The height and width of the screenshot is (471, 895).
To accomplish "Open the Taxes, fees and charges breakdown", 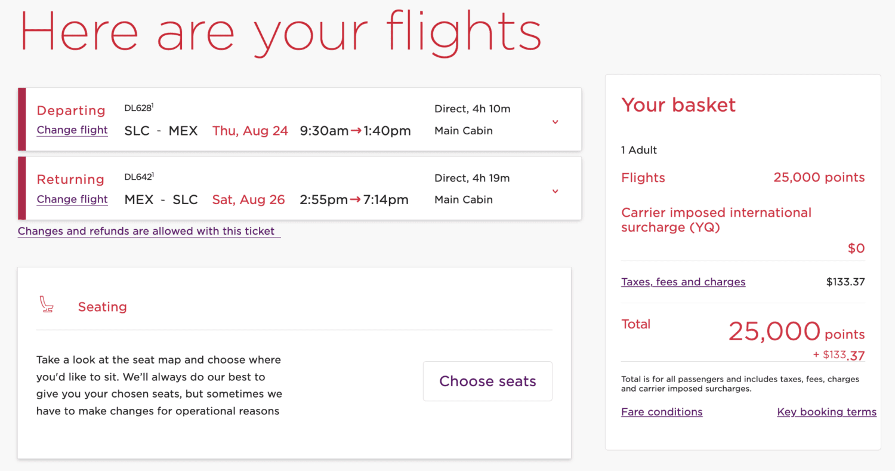I will (683, 281).
